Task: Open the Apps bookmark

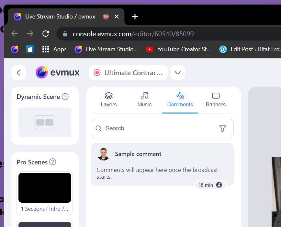Action: pyautogui.click(x=54, y=49)
